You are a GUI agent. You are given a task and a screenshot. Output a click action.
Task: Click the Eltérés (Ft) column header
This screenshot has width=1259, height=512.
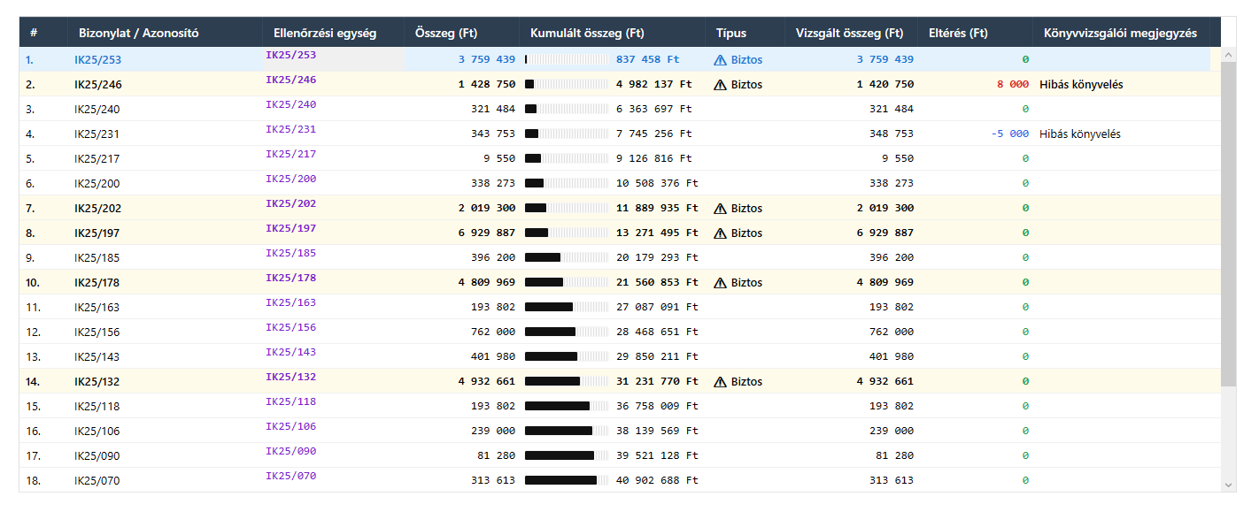(x=958, y=34)
